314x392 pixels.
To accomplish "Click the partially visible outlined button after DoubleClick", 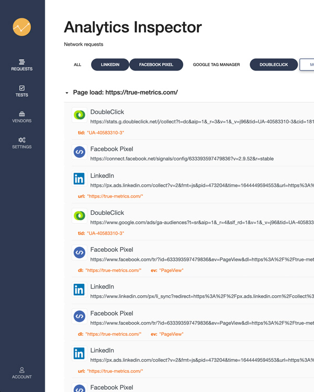I will (x=307, y=64).
